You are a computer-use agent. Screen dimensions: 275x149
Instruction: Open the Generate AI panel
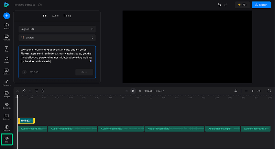(x=7, y=83)
